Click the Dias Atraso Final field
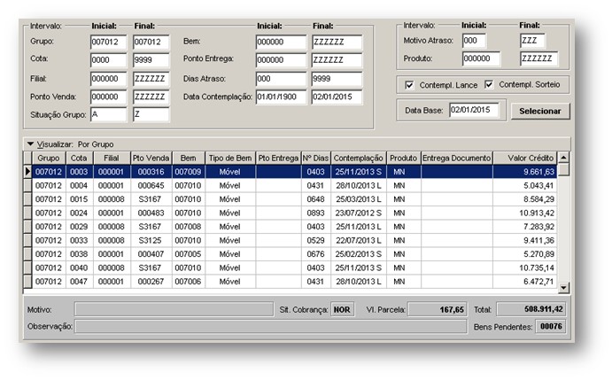 click(337, 79)
